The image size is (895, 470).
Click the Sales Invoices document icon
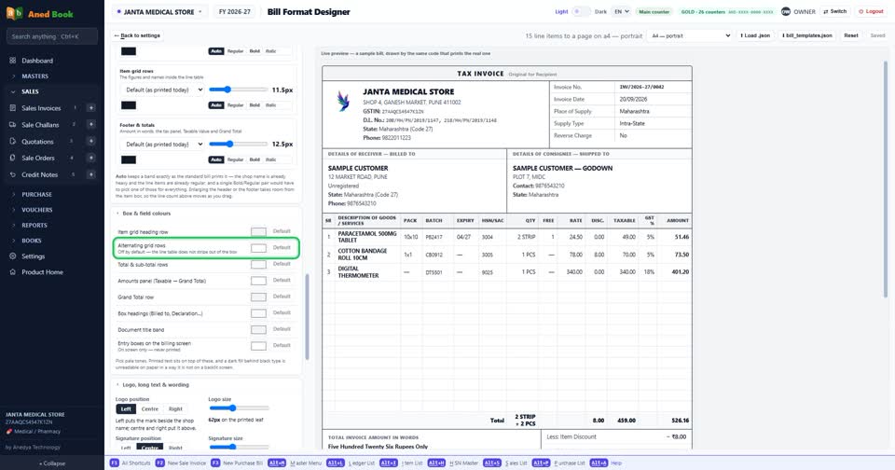point(12,108)
